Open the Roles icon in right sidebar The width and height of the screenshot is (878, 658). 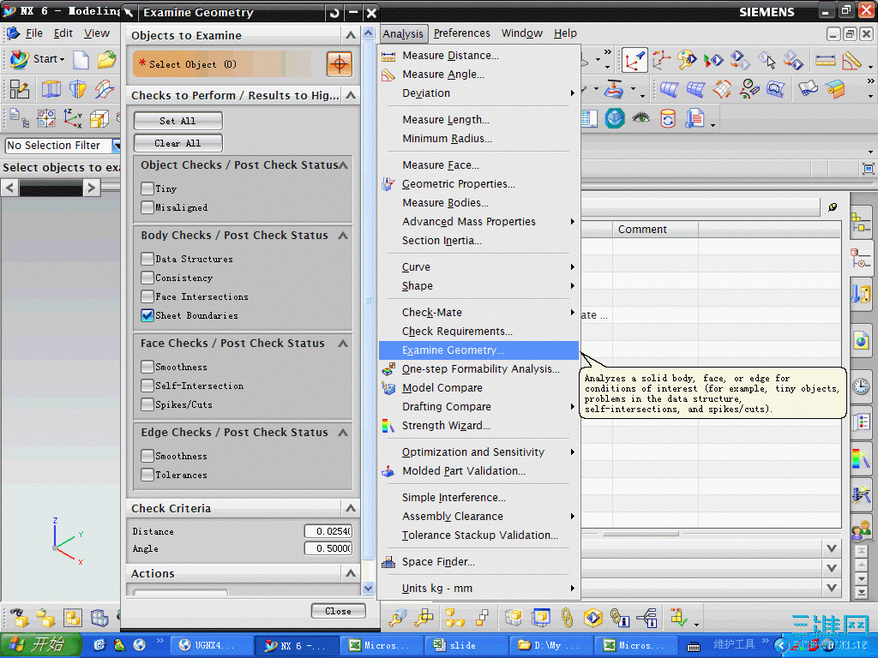[861, 529]
